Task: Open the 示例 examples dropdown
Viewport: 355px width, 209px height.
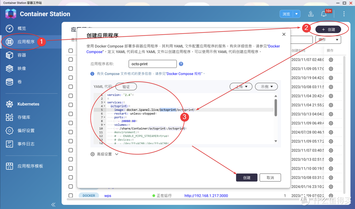Action: (266, 87)
